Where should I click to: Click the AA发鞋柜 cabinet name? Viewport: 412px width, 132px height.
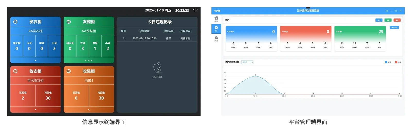coord(89,31)
